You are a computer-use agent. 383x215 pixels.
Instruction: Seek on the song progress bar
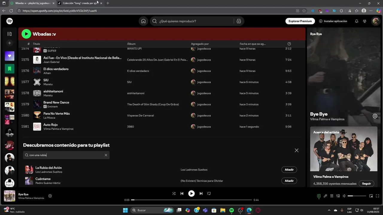pos(191,200)
